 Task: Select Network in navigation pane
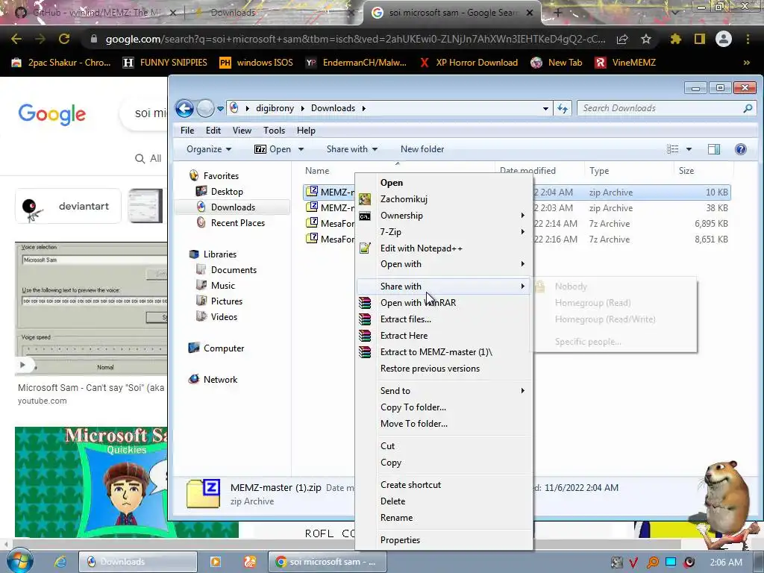click(x=220, y=380)
